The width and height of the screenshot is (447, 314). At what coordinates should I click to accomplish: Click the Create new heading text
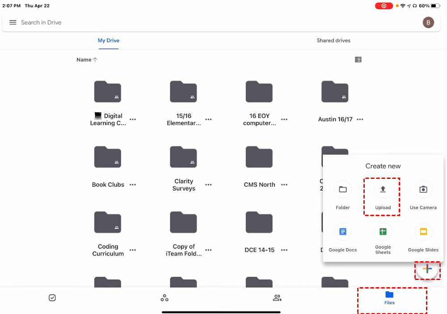[x=383, y=166]
